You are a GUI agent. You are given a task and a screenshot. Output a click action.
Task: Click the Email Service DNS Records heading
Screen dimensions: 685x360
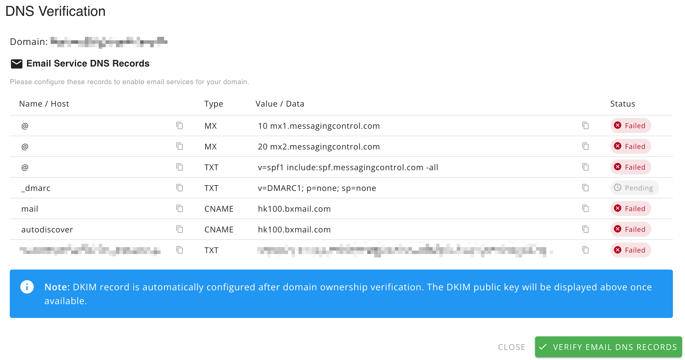coord(88,63)
